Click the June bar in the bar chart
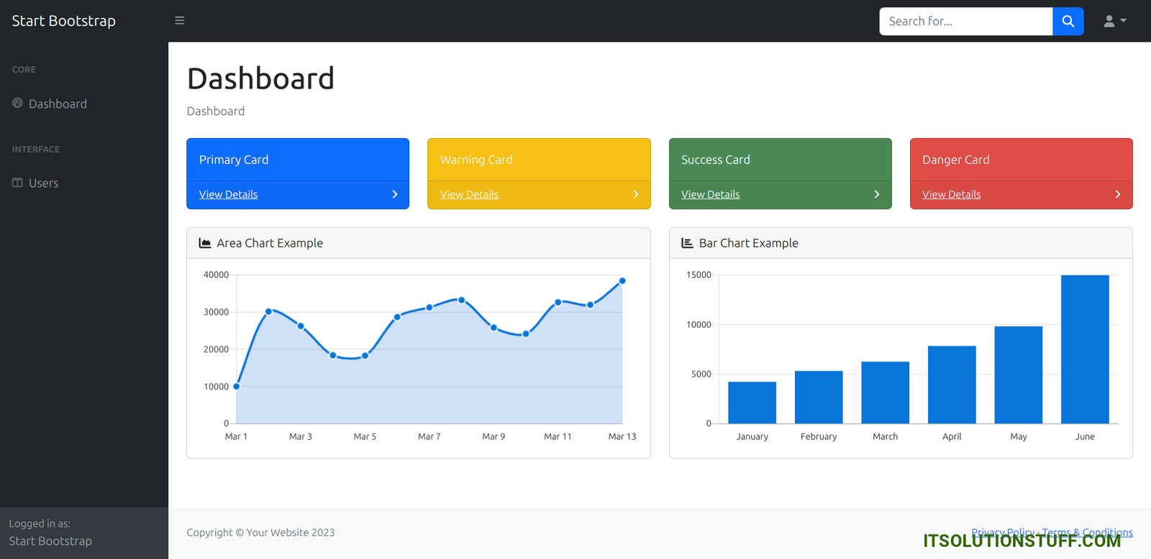Screen dimensions: 1151x559 (1084, 349)
